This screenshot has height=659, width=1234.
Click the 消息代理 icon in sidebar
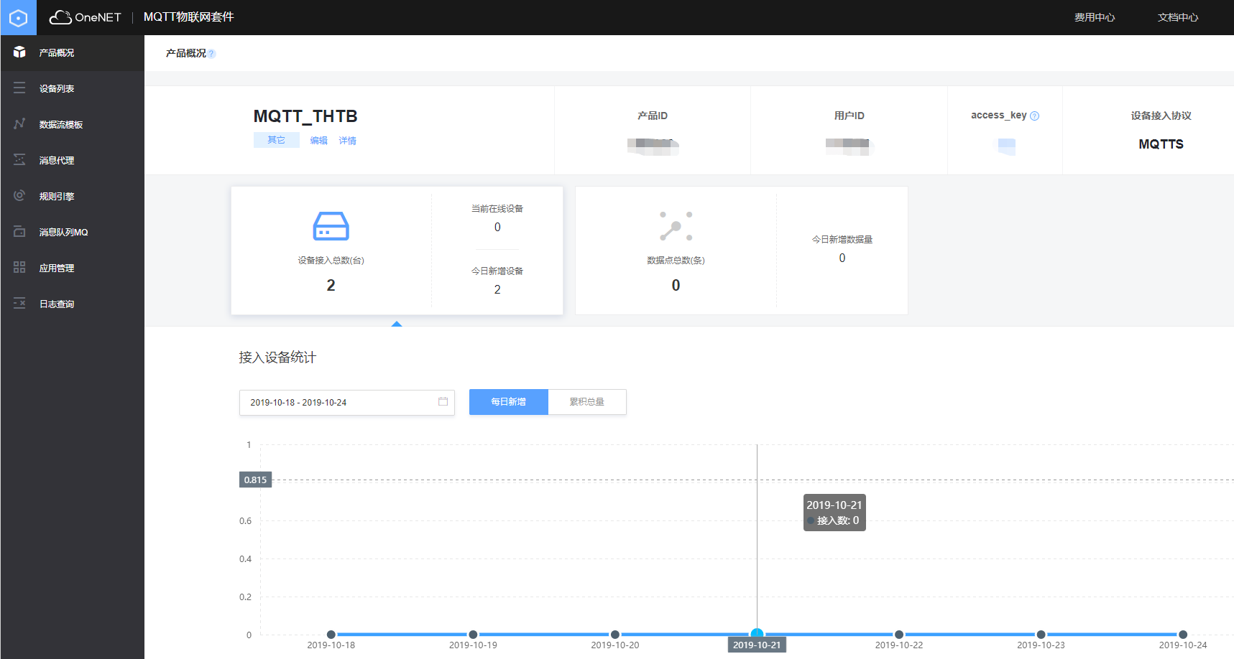[19, 160]
